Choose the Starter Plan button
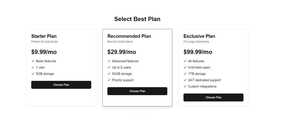 (x=61, y=85)
